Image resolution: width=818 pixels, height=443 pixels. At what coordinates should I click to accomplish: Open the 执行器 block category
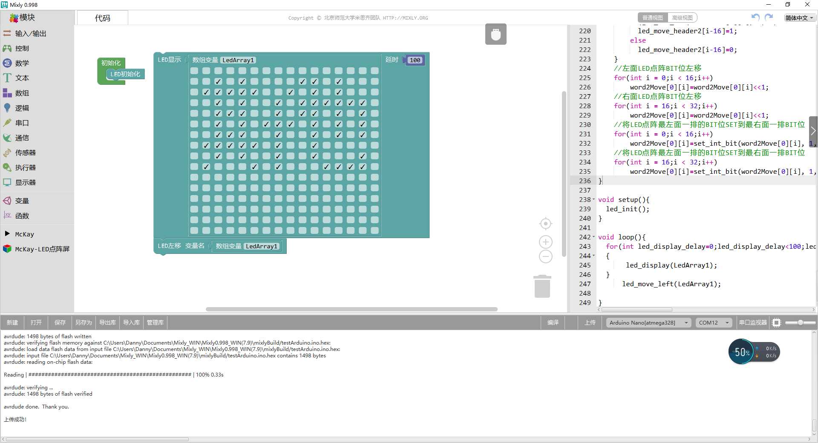(26, 167)
